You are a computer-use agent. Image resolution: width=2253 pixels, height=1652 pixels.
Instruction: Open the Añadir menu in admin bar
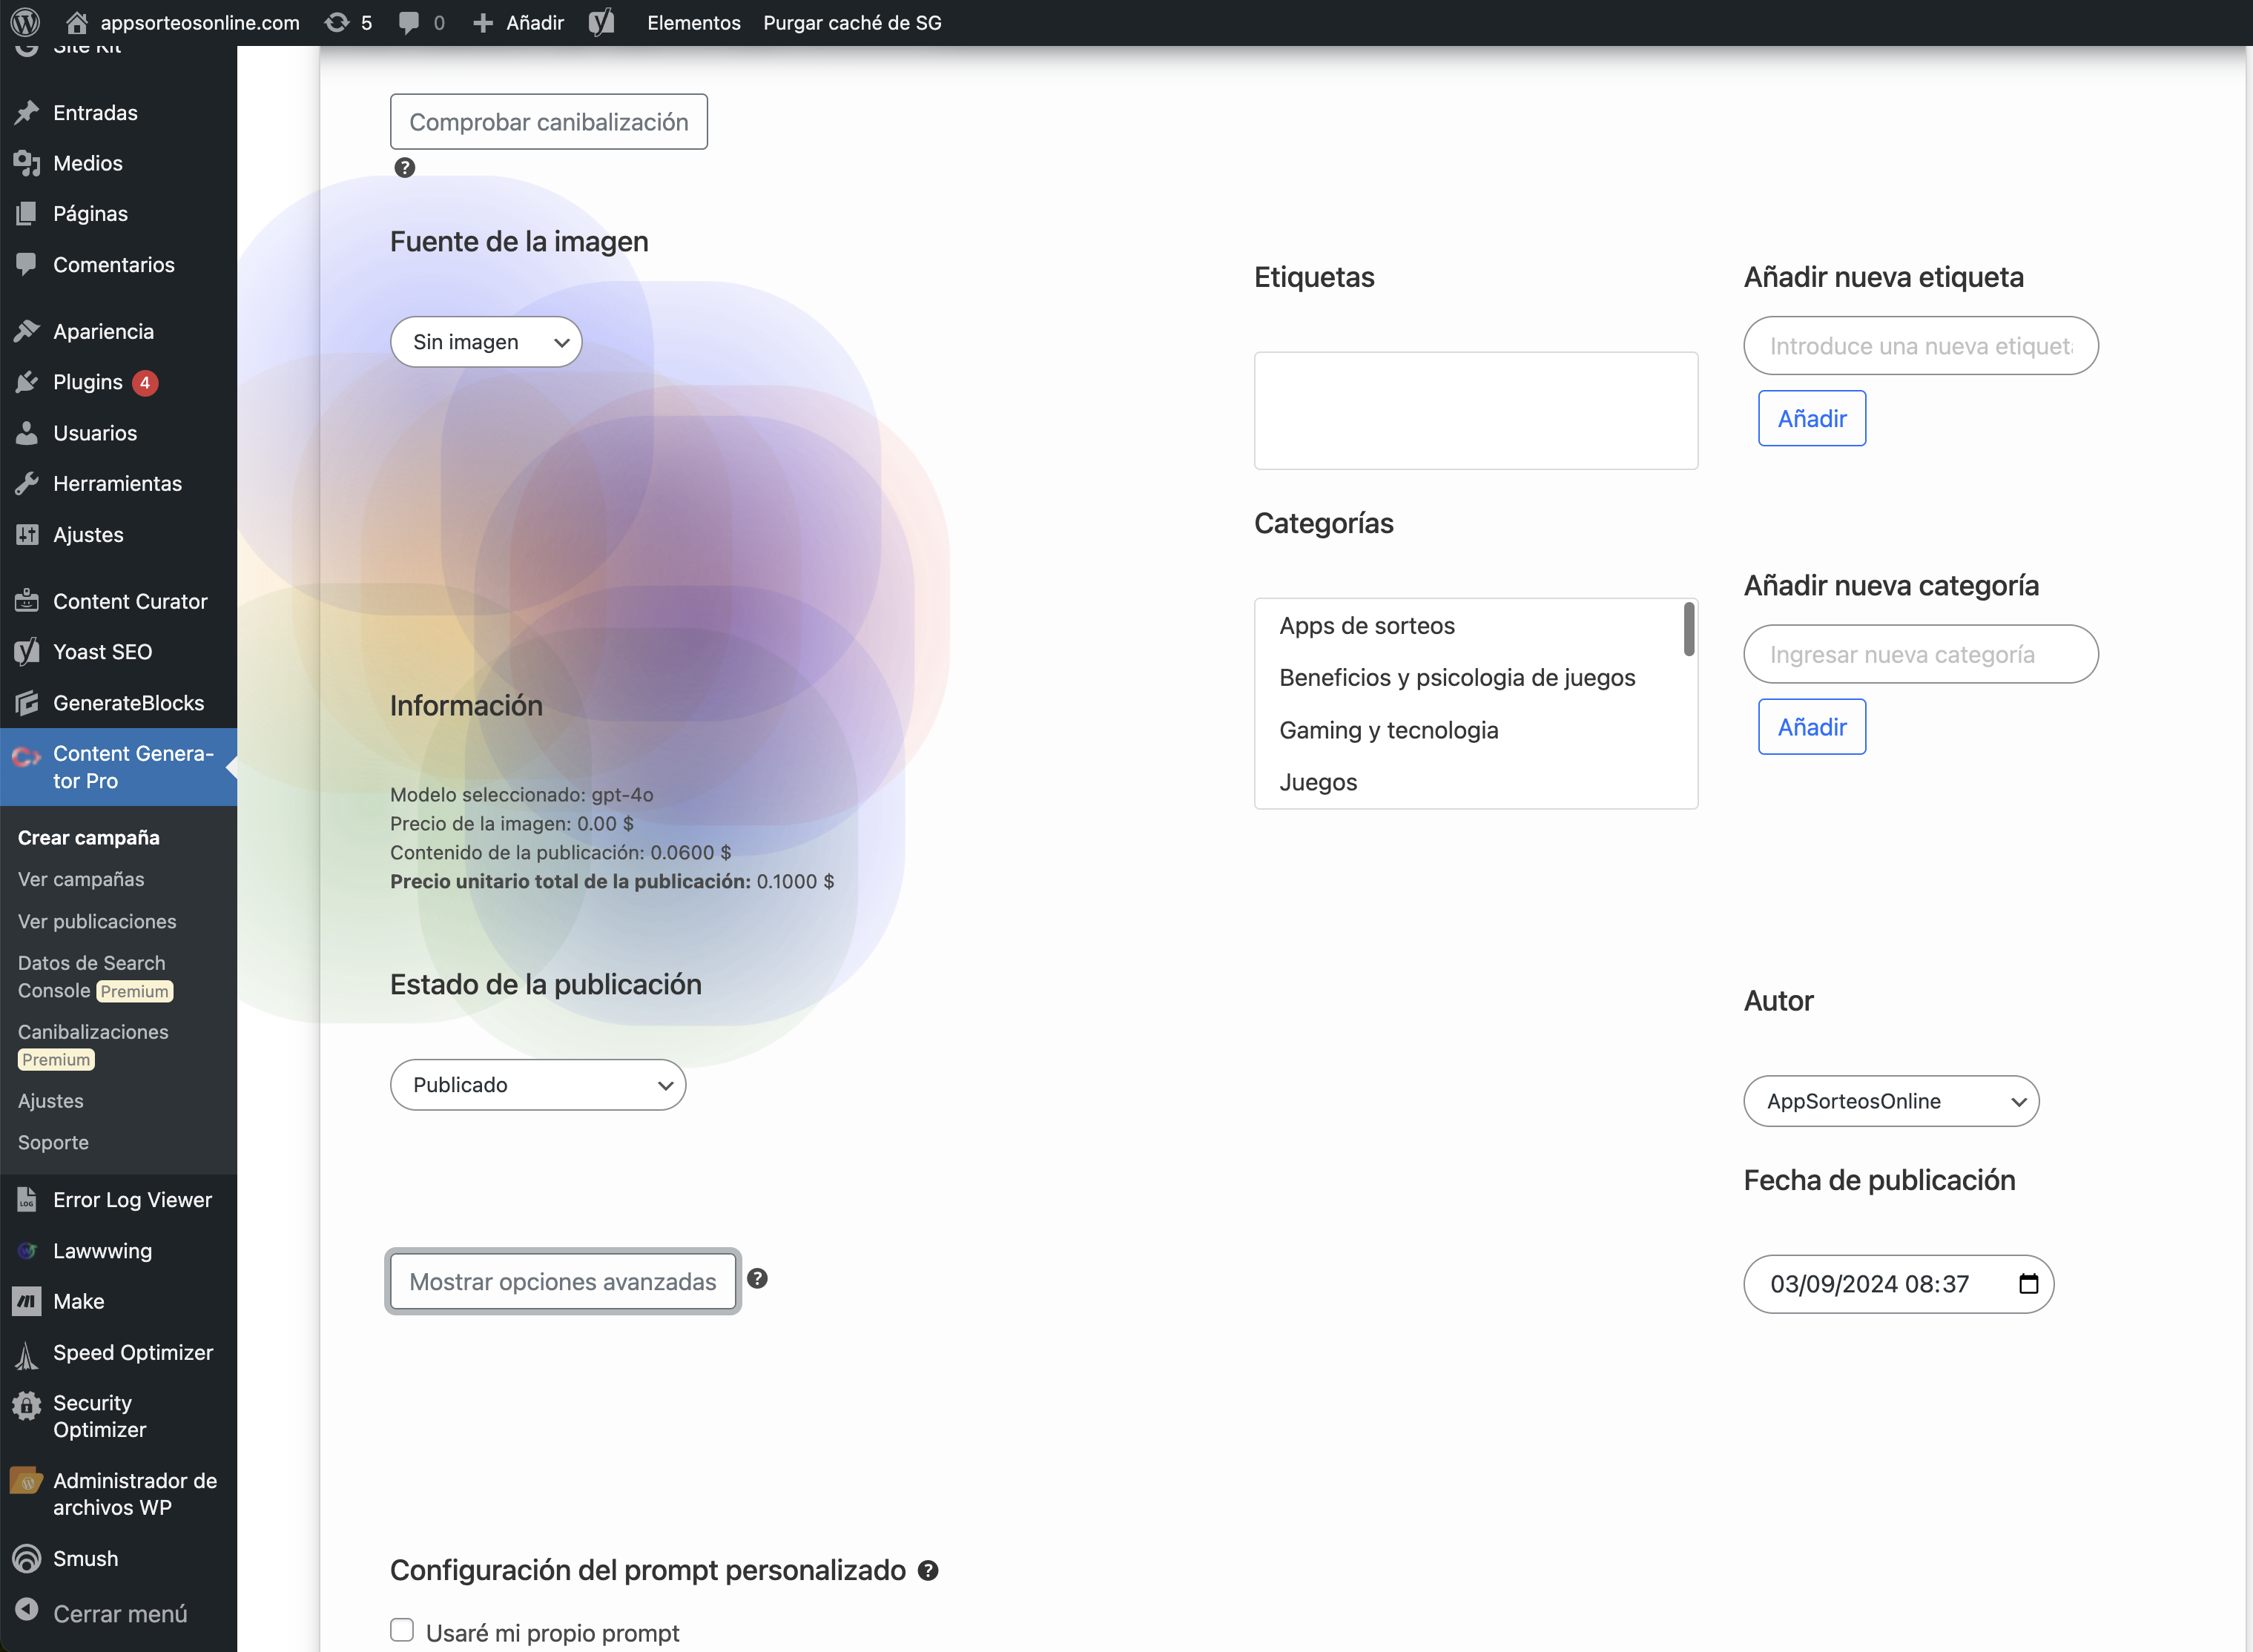click(x=518, y=22)
